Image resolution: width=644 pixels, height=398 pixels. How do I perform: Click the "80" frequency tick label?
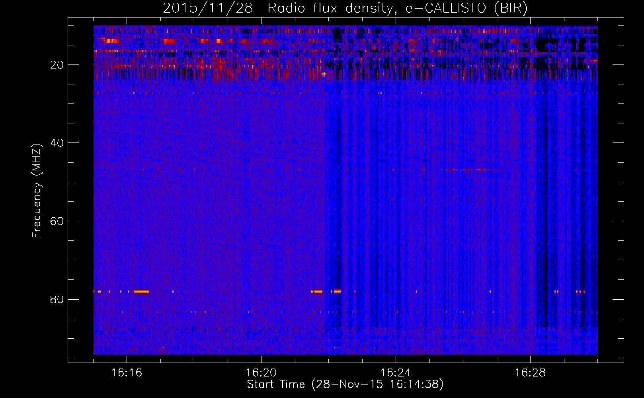point(57,299)
